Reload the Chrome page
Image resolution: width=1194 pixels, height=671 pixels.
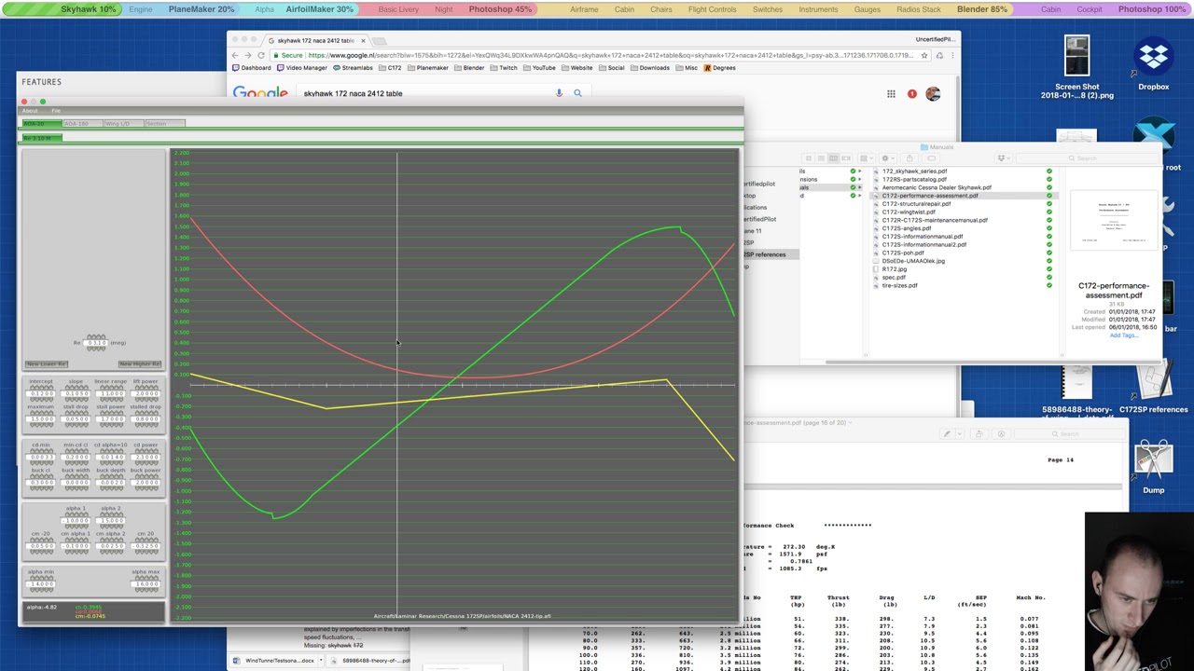click(260, 55)
